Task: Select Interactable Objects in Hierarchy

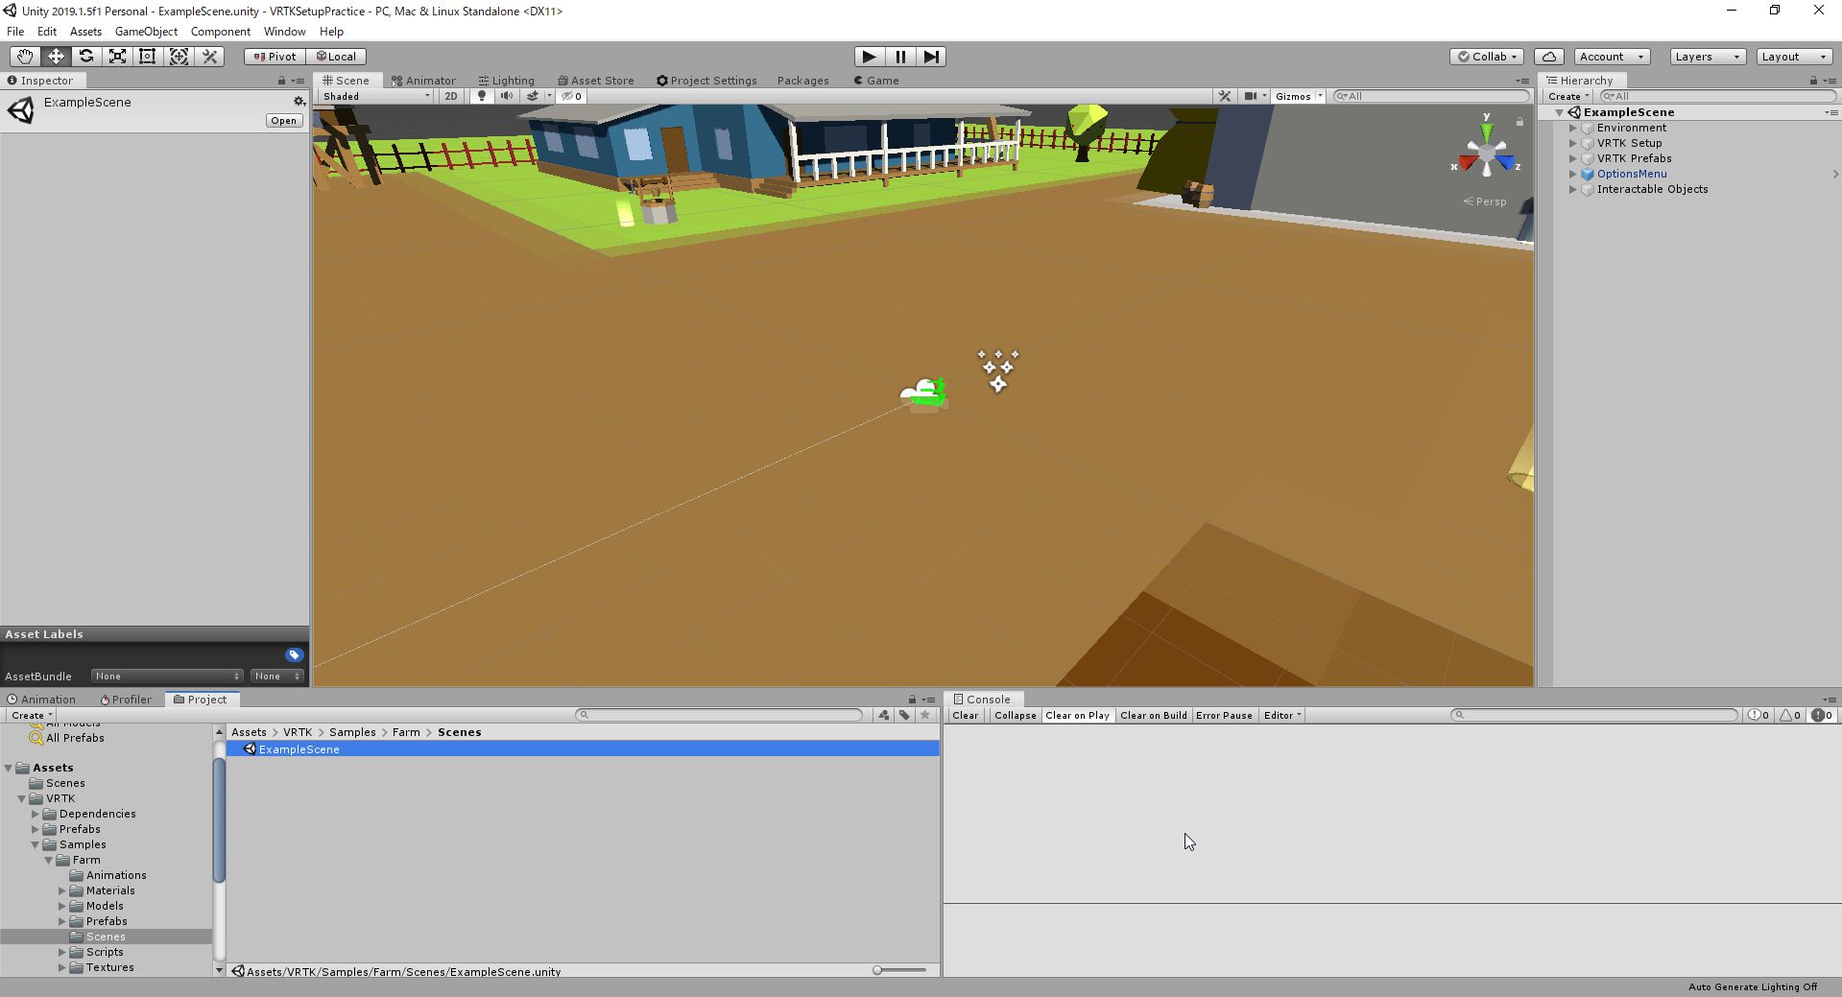Action: click(x=1652, y=189)
